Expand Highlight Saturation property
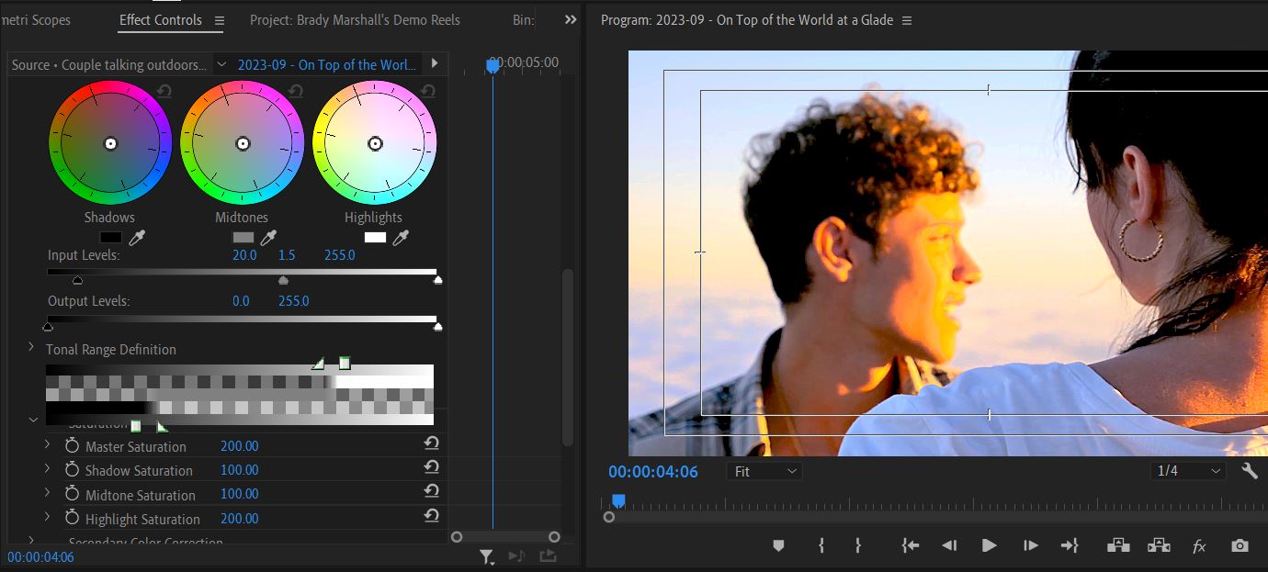 (48, 517)
